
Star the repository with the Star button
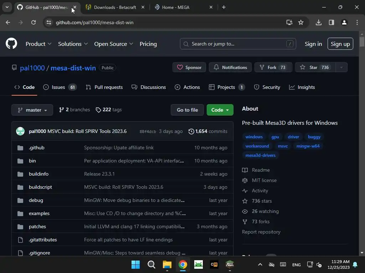[315, 67]
